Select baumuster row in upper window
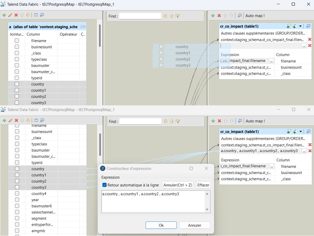 tap(47, 66)
